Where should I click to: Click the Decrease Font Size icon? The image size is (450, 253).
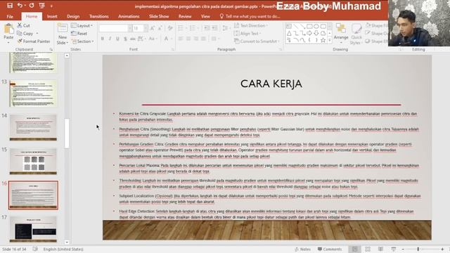pos(160,28)
